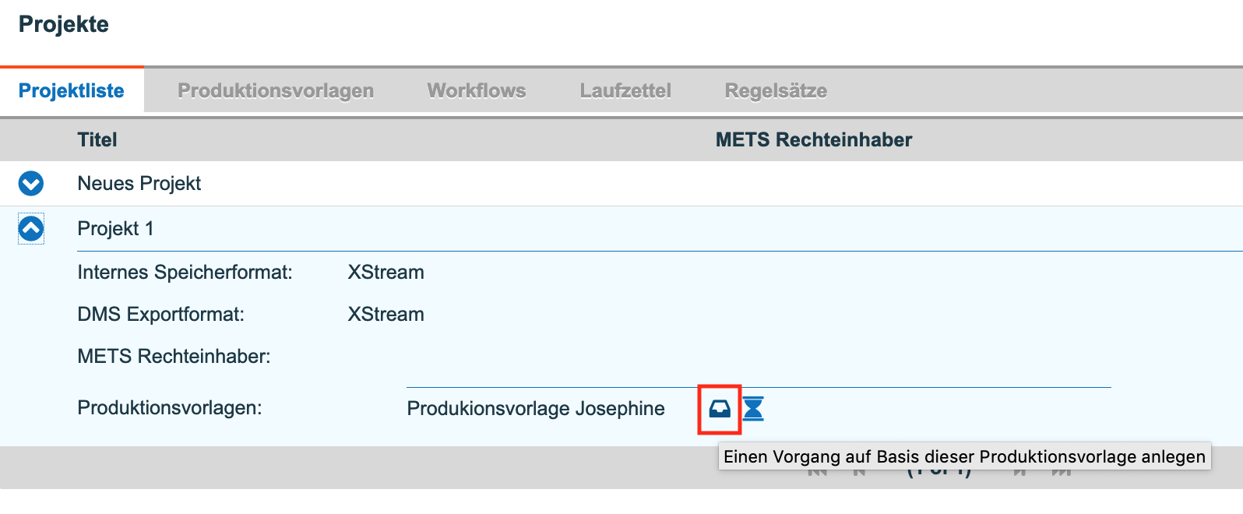Open the Regelsätze tab

click(x=776, y=90)
